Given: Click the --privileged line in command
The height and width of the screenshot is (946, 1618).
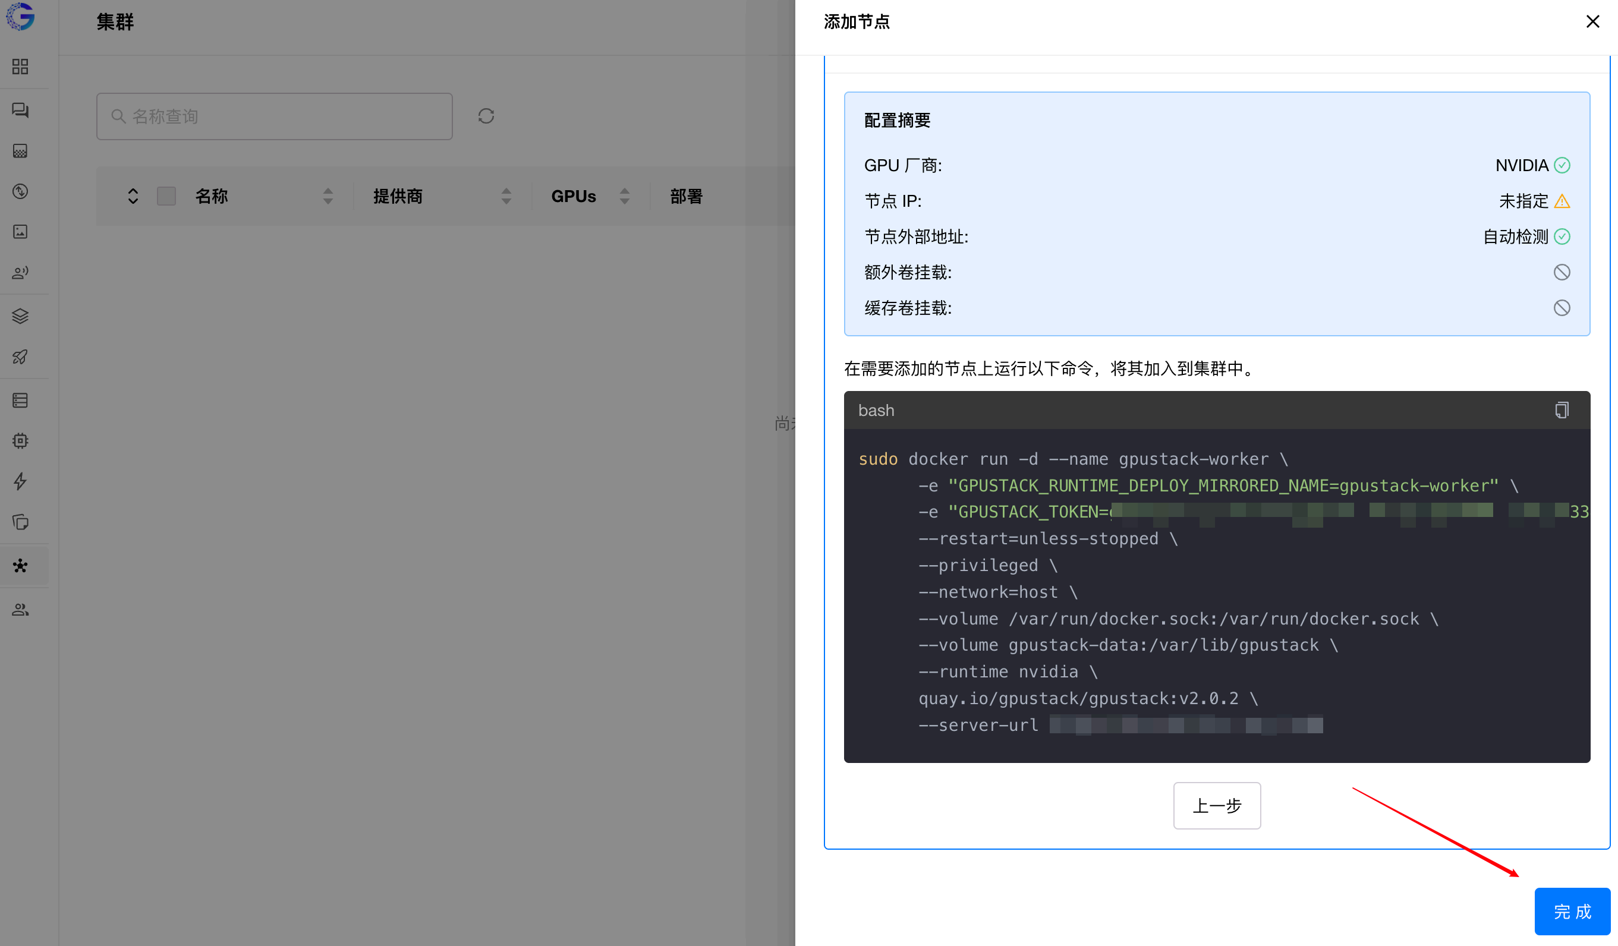Looking at the screenshot, I should [x=988, y=566].
